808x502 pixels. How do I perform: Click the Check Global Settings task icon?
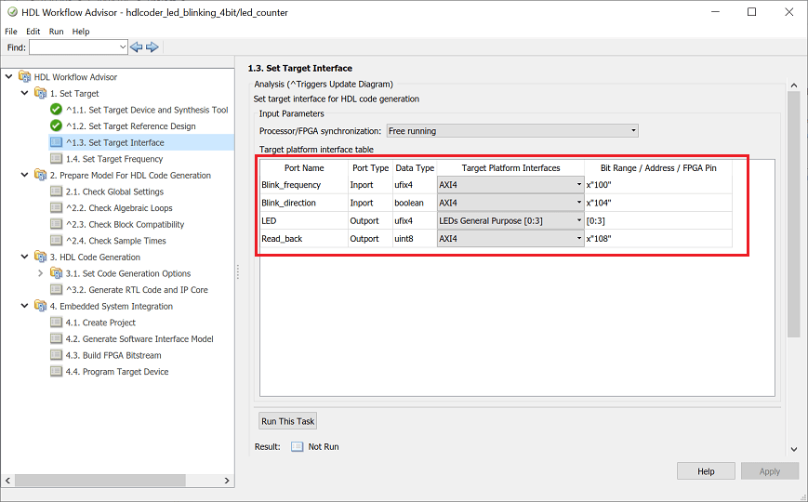56,192
